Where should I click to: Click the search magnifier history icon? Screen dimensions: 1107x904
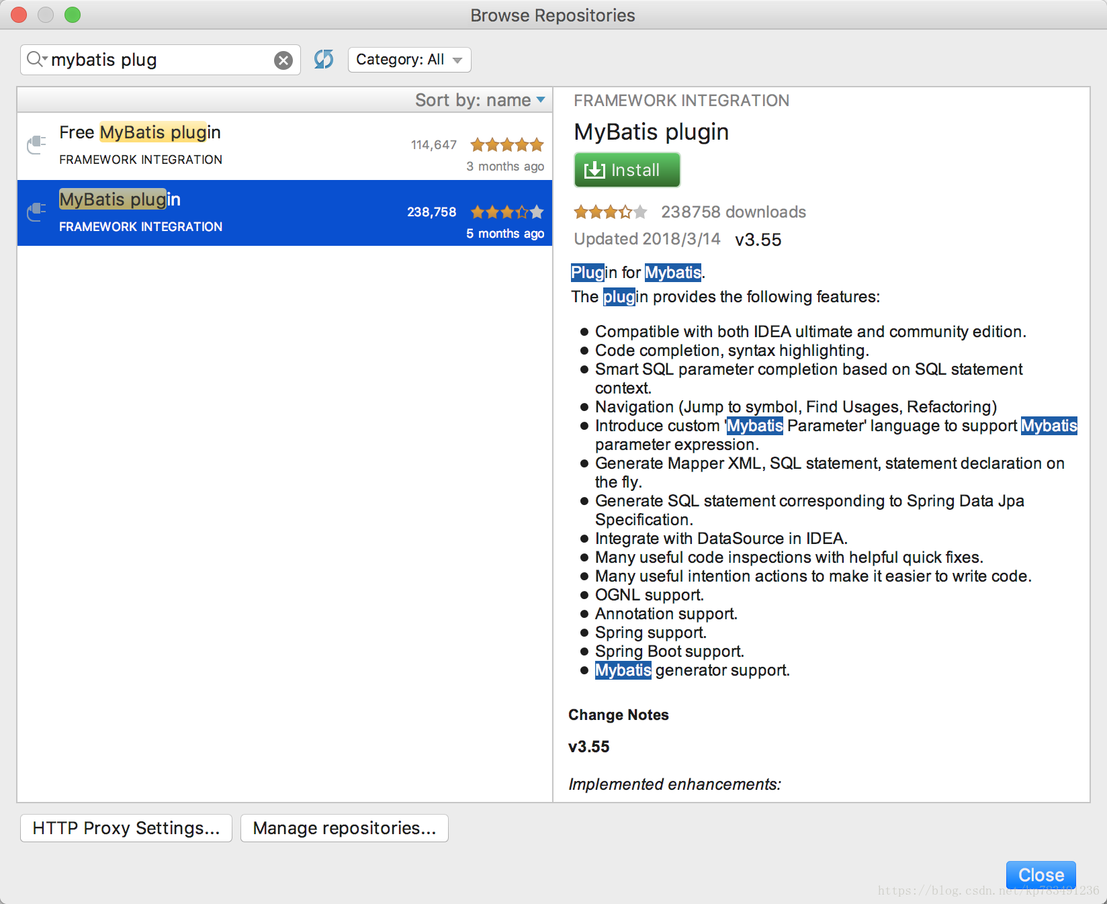click(36, 60)
